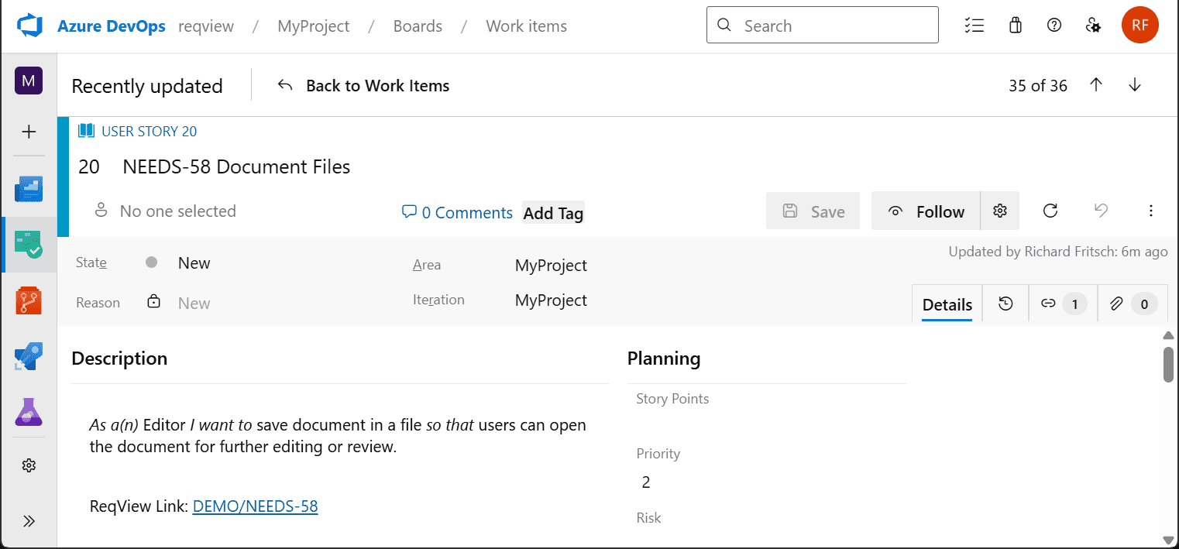Click inside the Search field
The height and width of the screenshot is (549, 1179).
tap(821, 25)
